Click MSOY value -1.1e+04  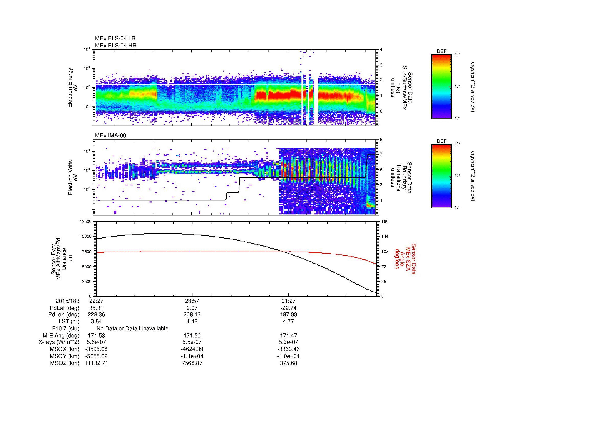(192, 356)
